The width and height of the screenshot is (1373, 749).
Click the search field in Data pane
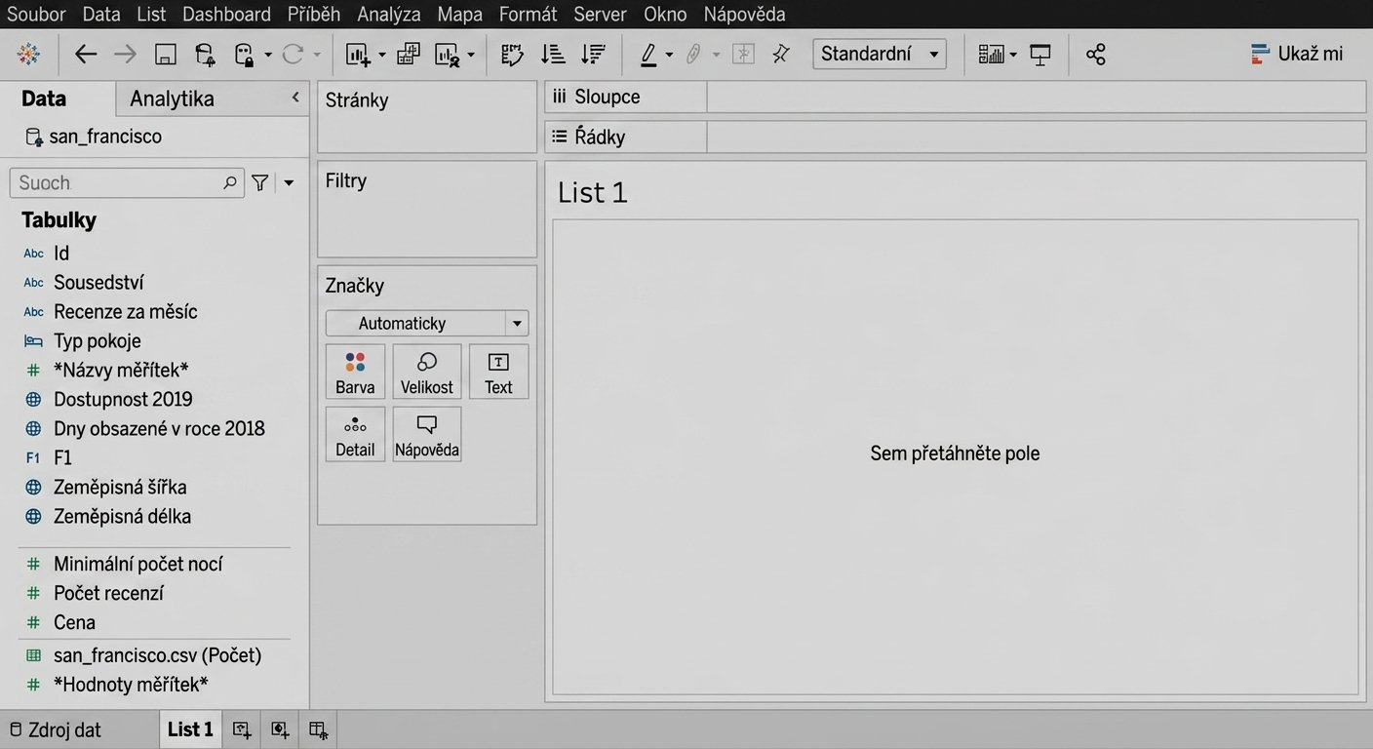[x=127, y=182]
